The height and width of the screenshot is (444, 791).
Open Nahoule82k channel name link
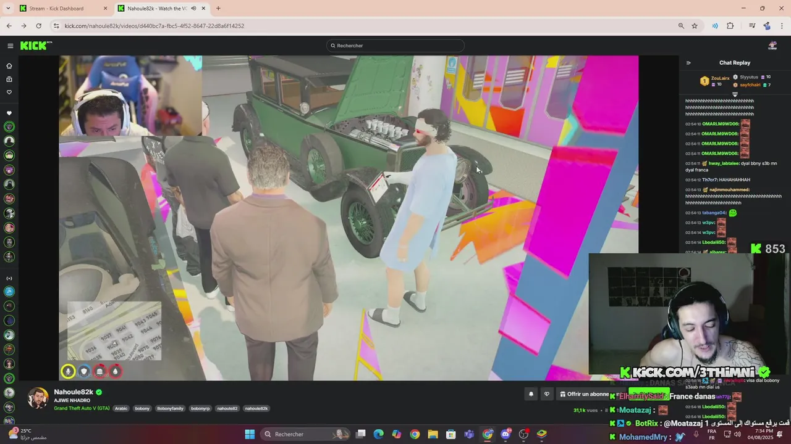coord(74,392)
